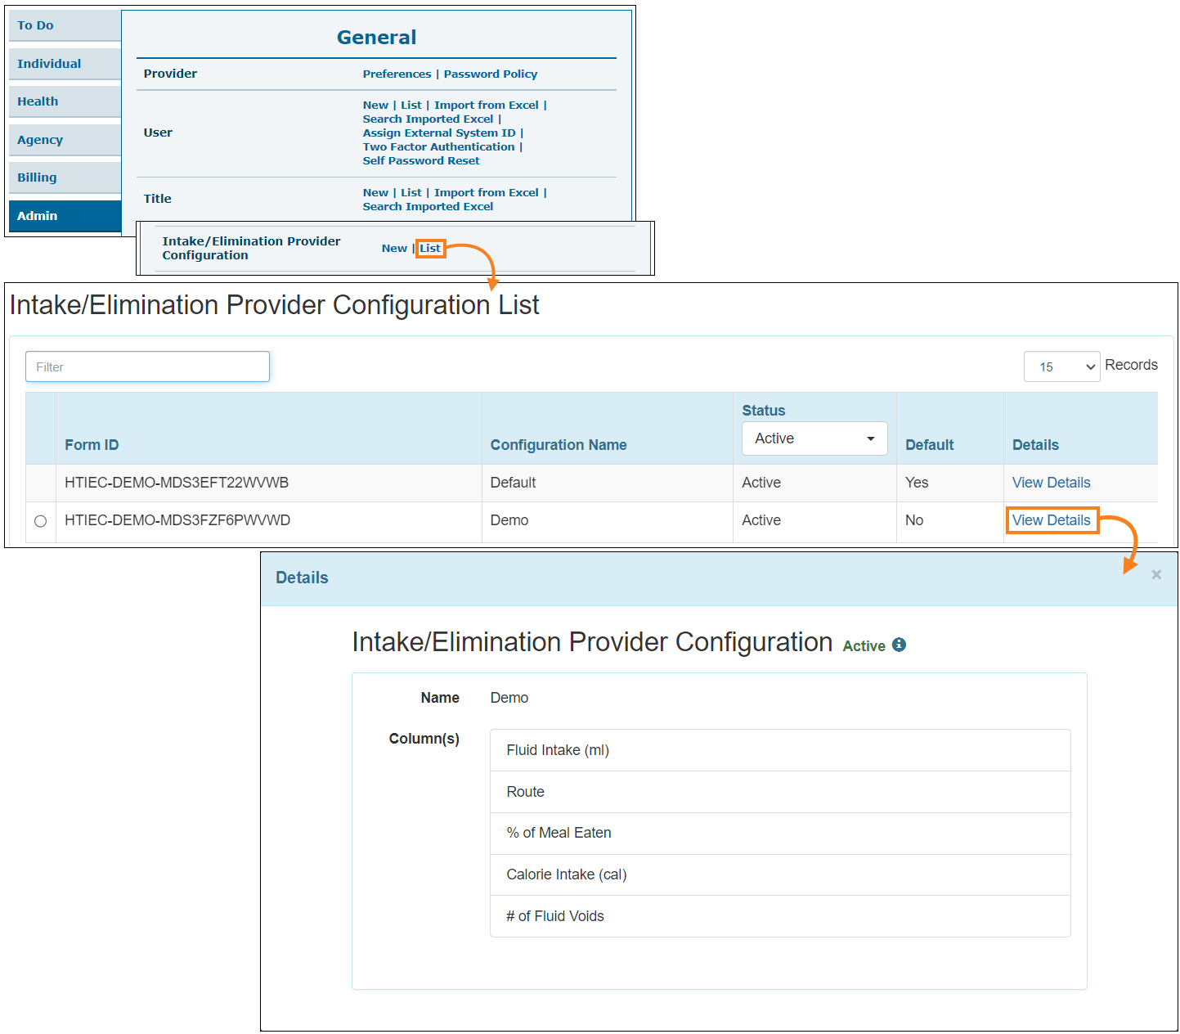Click form ID HTIEC-DEMO-MDS3EFT22WVWB
The image size is (1180, 1034).
(x=177, y=483)
